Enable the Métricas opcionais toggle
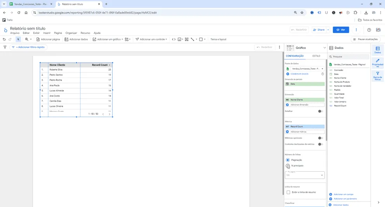 point(321,138)
